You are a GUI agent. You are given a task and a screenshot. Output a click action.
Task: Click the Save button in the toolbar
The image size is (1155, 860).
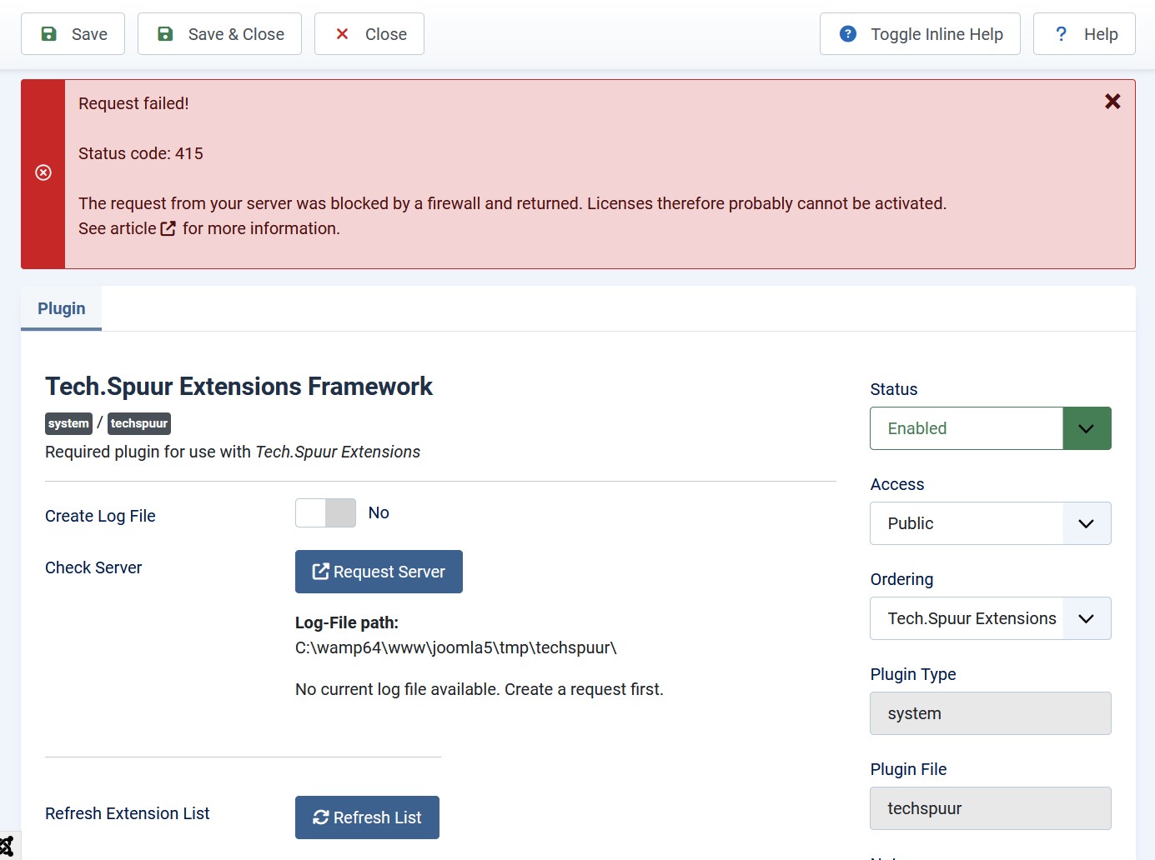click(73, 34)
